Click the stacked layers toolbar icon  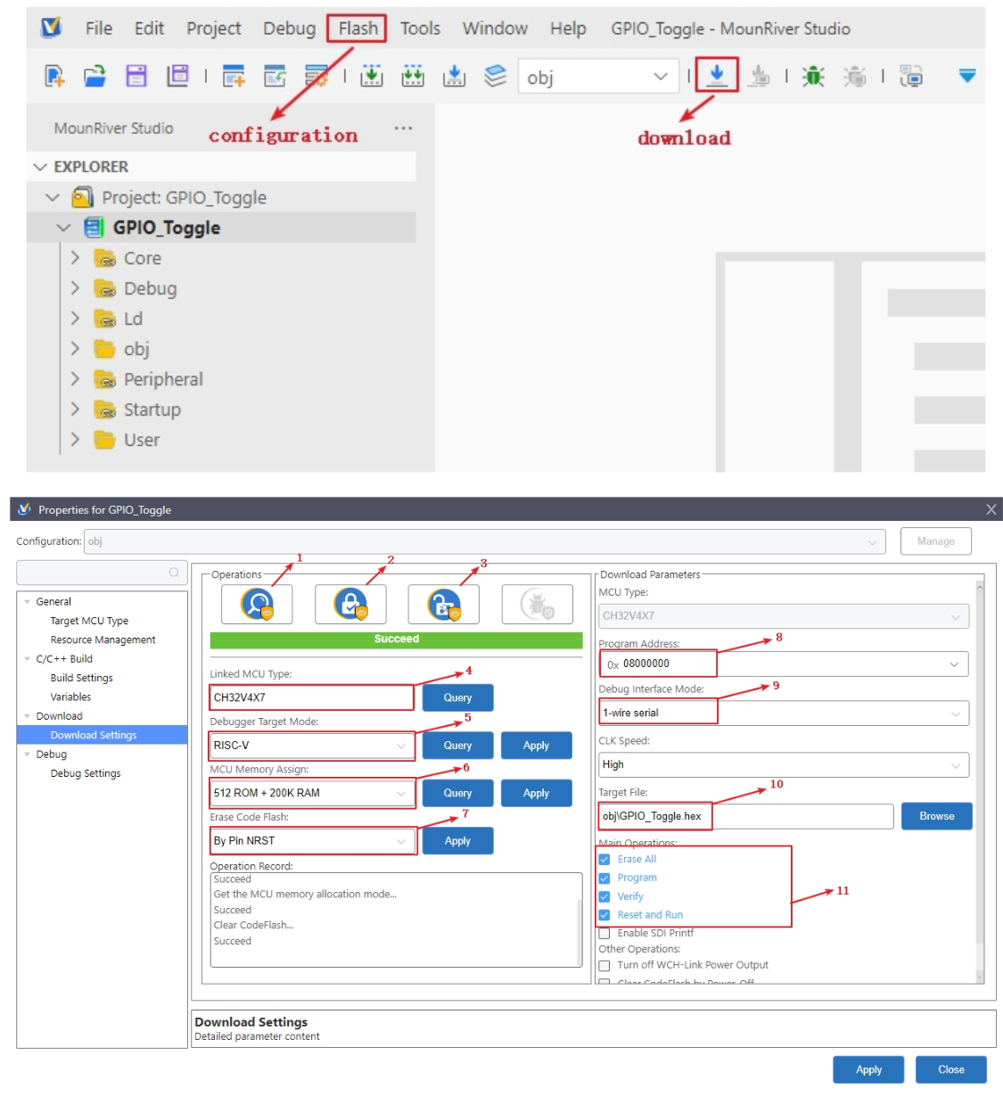coord(495,76)
